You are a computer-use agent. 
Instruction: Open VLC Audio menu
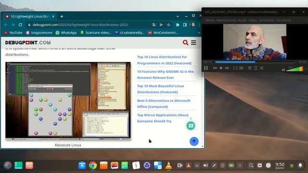pyautogui.click(x=242, y=20)
